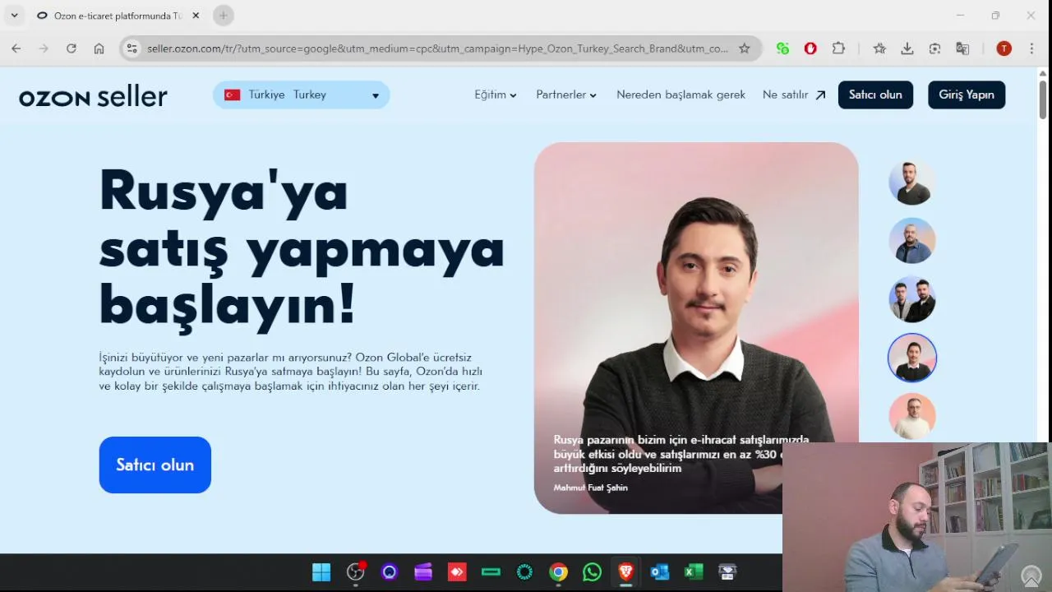Switch to Brave browser on taskbar
Image resolution: width=1052 pixels, height=592 pixels.
[625, 572]
